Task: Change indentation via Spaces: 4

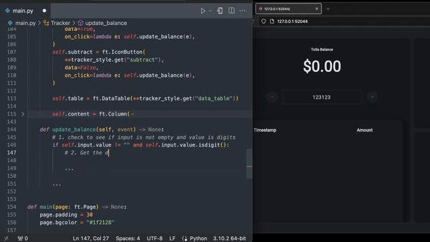Action: (x=128, y=239)
